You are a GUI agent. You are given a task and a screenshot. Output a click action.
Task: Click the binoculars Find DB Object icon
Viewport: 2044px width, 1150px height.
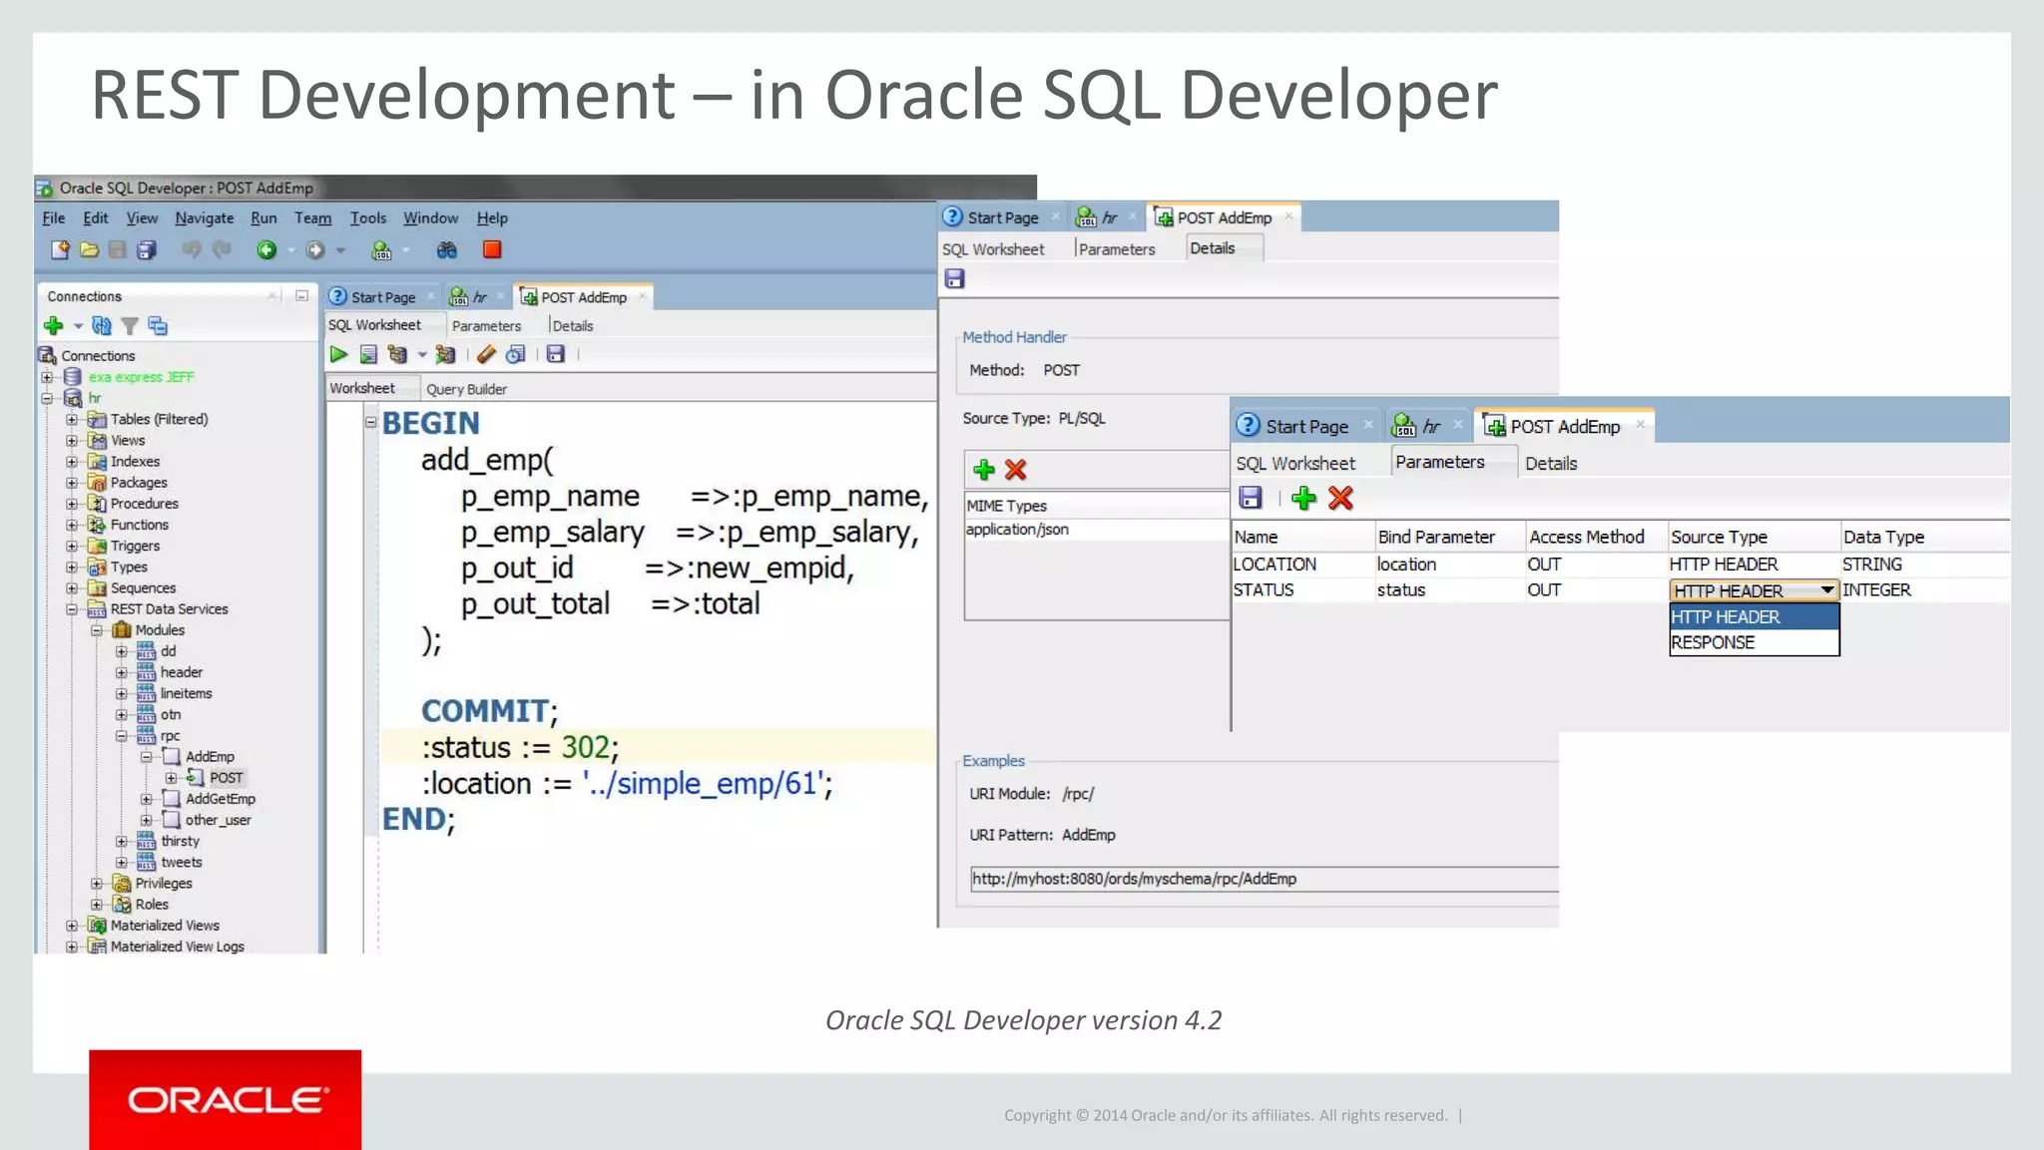(446, 250)
